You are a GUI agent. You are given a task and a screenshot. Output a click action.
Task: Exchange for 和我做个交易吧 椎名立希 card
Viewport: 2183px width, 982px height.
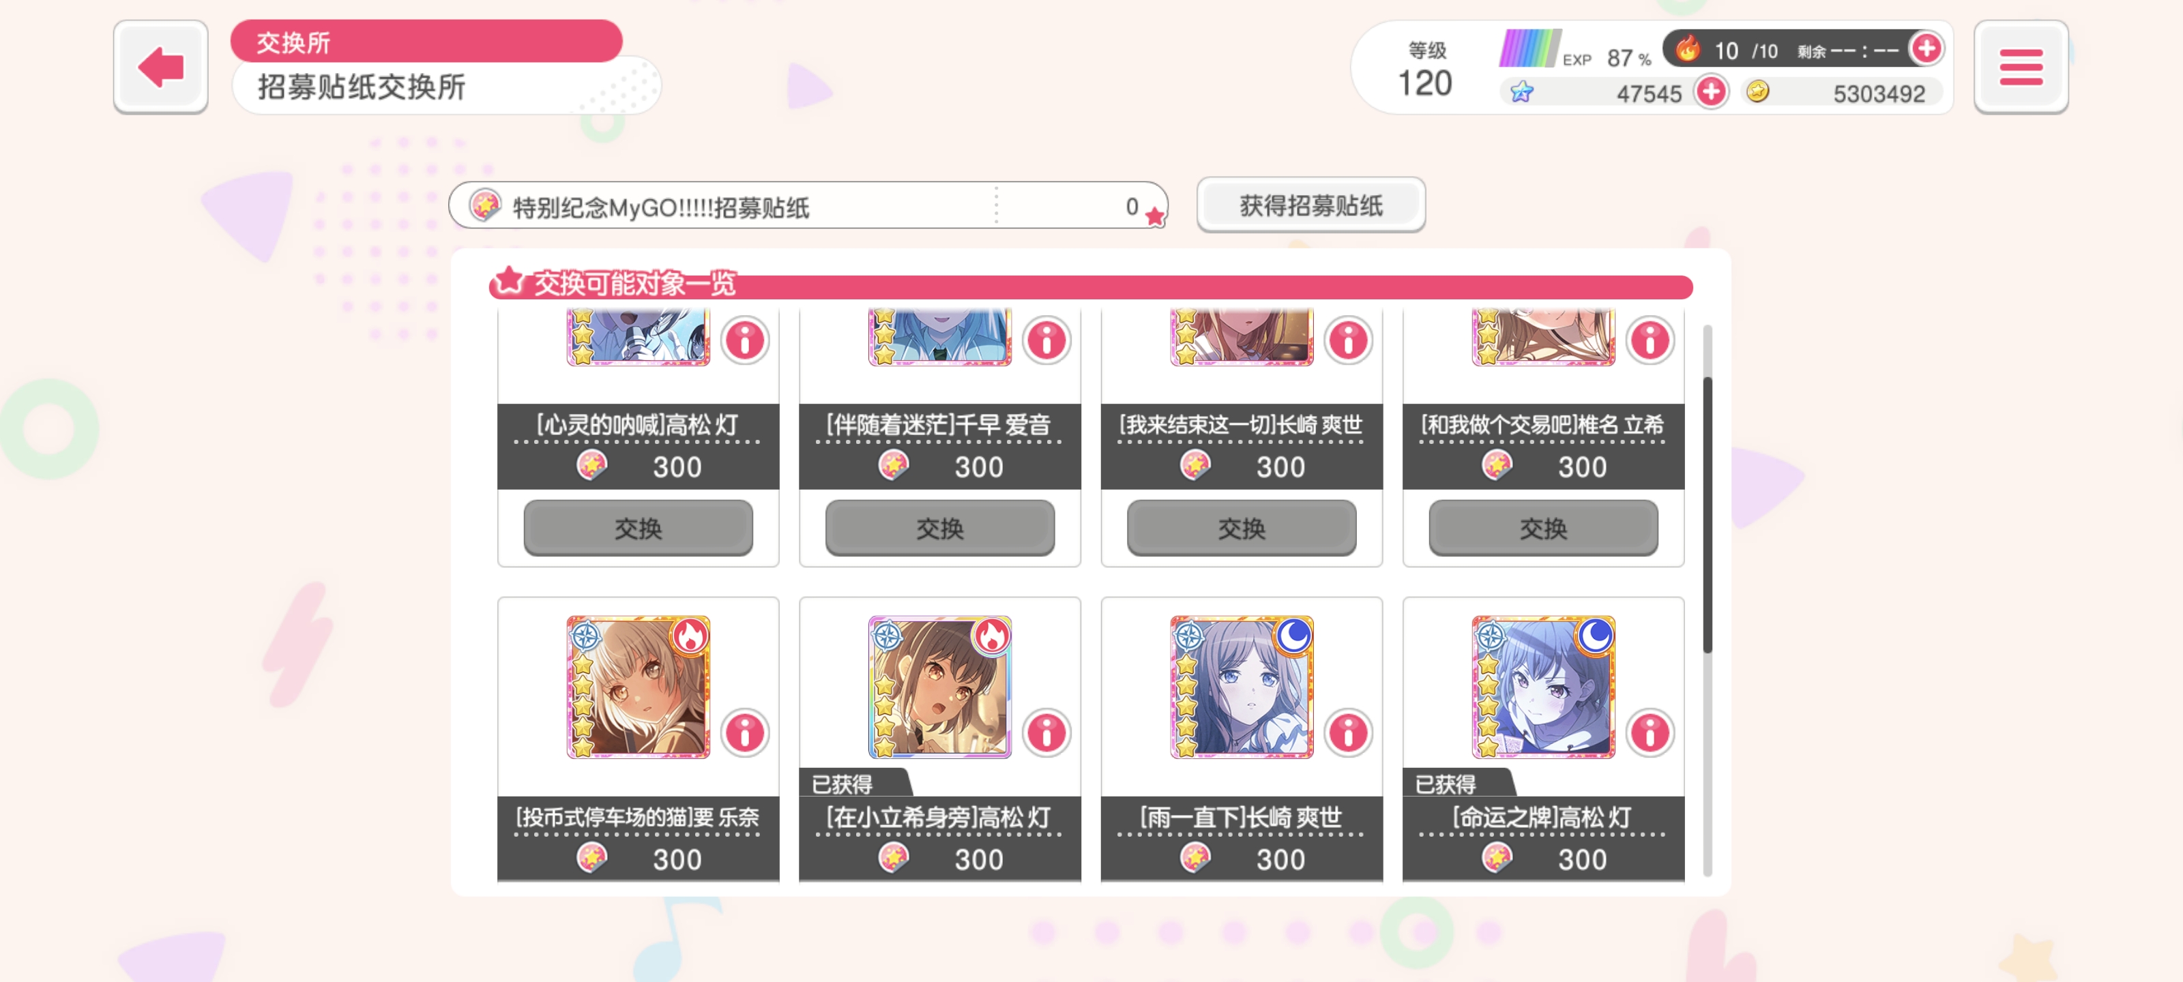click(x=1543, y=528)
